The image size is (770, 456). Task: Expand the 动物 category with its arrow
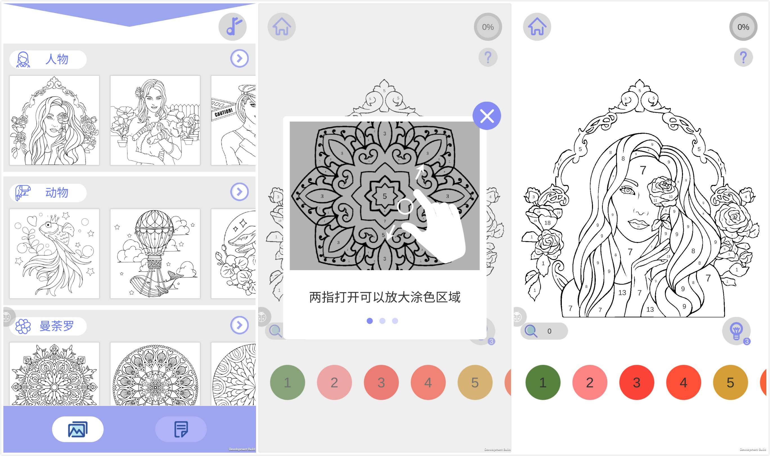[x=239, y=192]
